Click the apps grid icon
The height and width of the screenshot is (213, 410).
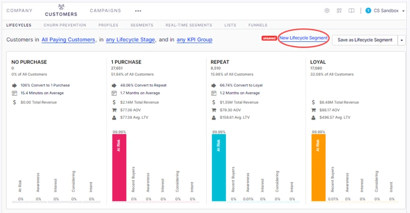click(x=339, y=10)
